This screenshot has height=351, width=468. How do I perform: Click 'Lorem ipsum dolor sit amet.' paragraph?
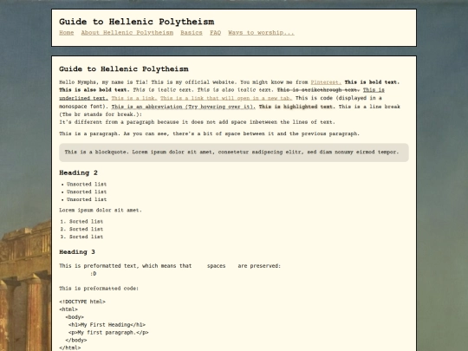(101, 210)
